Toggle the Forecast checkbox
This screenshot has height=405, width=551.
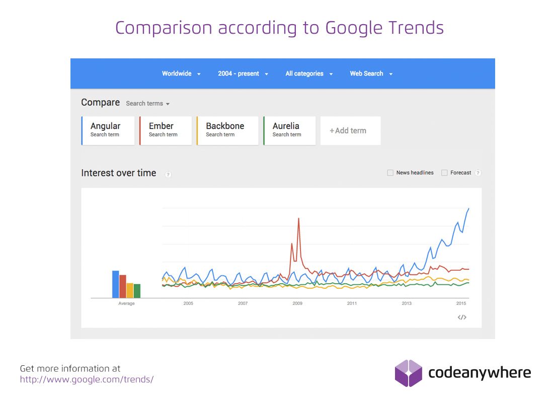(x=444, y=173)
